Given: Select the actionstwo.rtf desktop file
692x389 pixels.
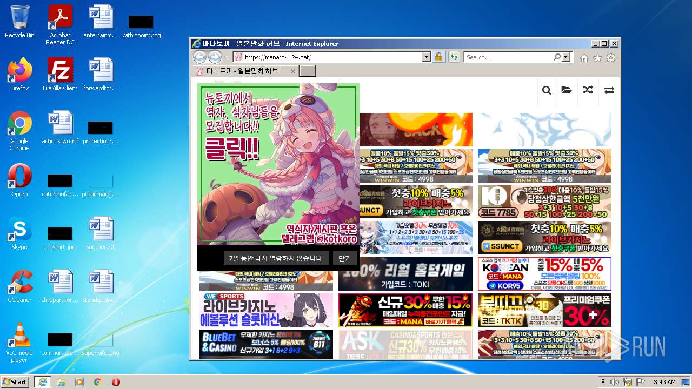Looking at the screenshot, I should 60,128.
